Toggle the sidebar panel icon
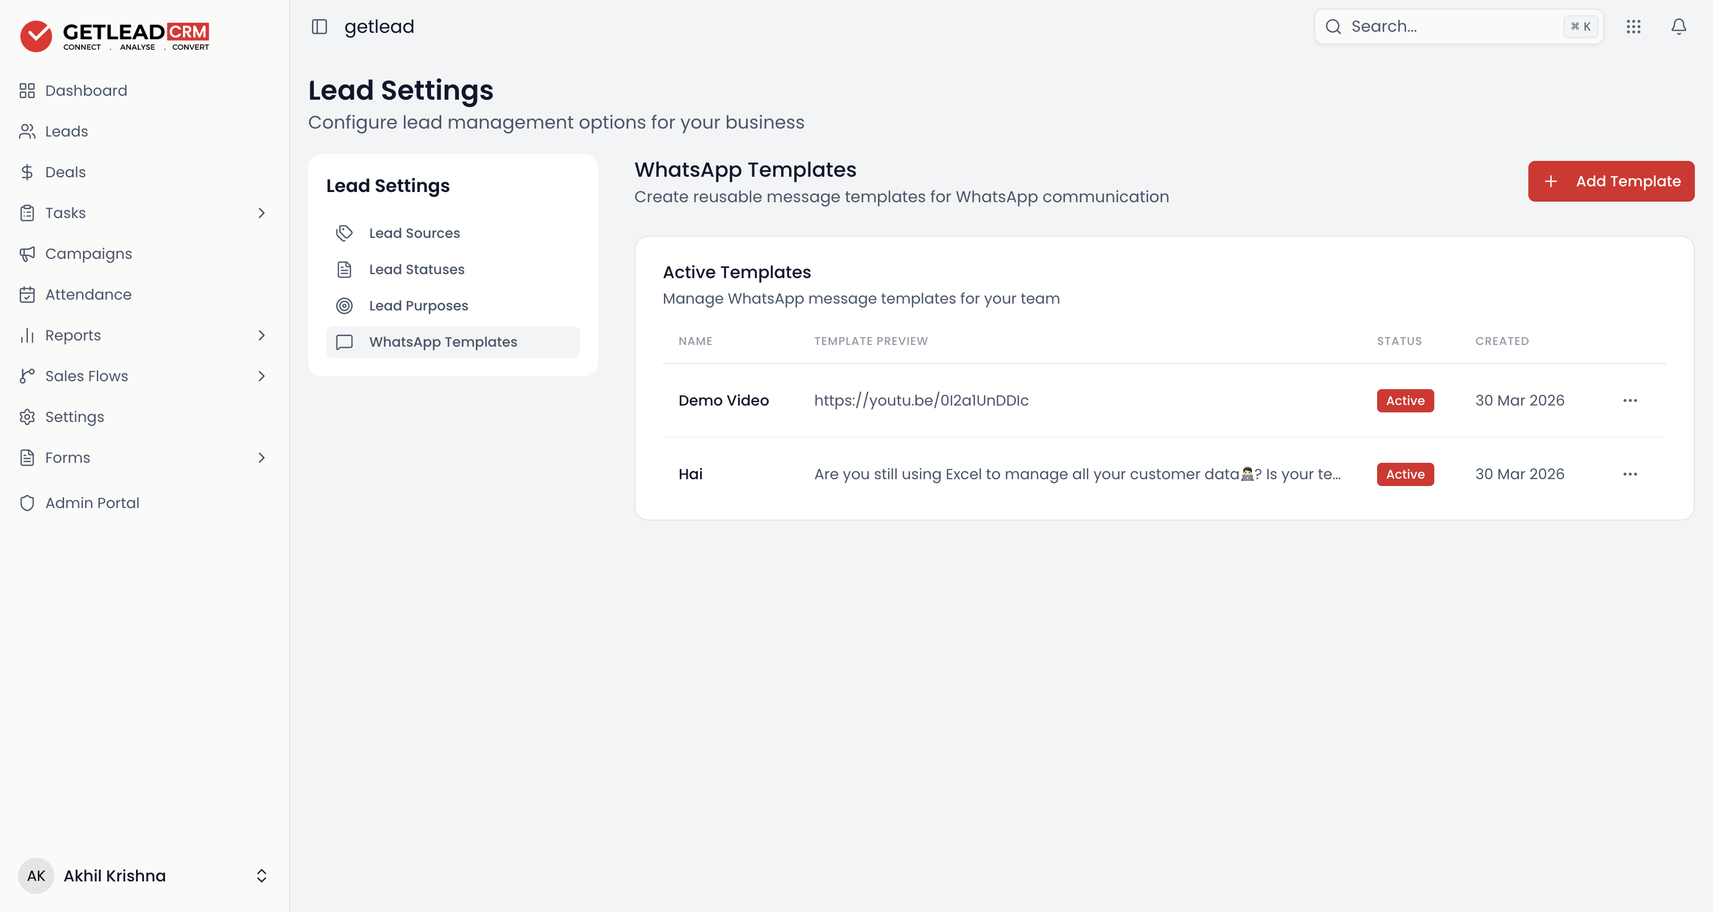1713x912 pixels. coord(319,27)
